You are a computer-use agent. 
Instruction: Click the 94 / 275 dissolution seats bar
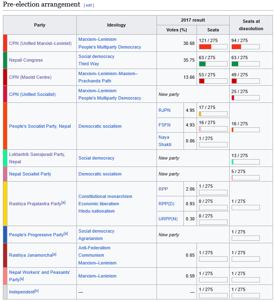(246, 47)
